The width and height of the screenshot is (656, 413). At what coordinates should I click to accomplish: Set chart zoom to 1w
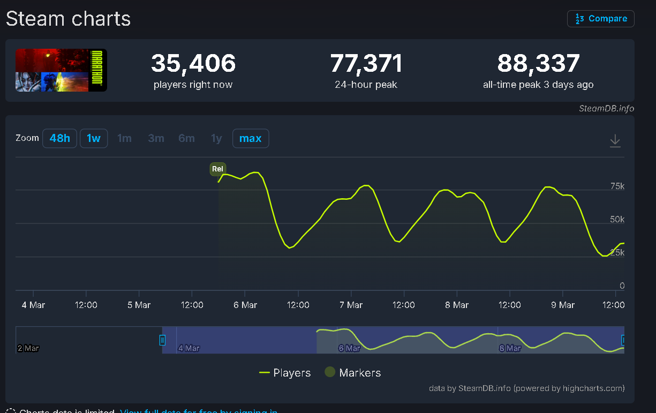click(94, 138)
